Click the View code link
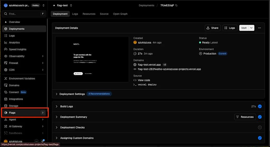Screen dimensions: 270x147 pos(144,80)
